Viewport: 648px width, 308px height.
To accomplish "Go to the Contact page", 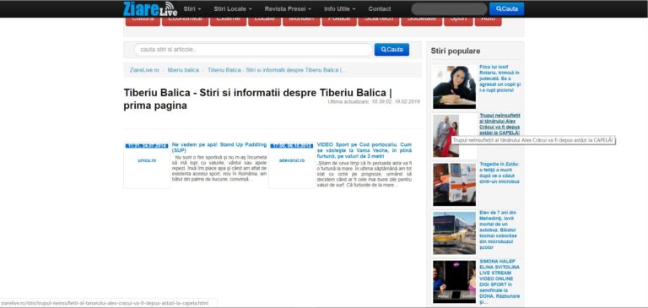I will (380, 8).
